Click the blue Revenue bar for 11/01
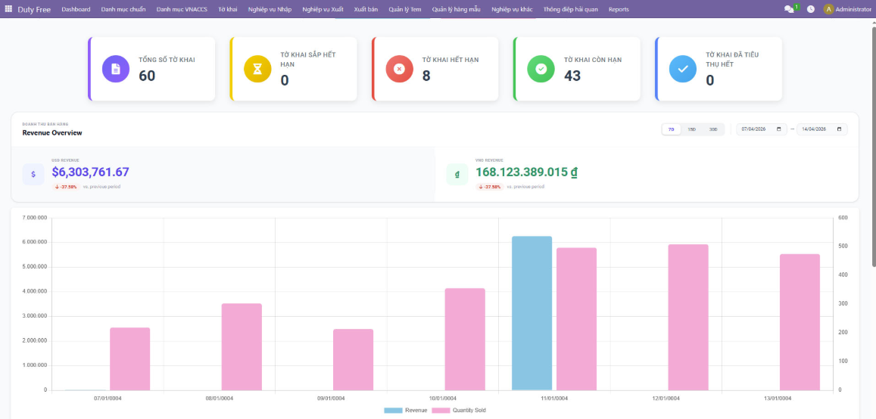Image resolution: width=876 pixels, height=419 pixels. pyautogui.click(x=532, y=313)
